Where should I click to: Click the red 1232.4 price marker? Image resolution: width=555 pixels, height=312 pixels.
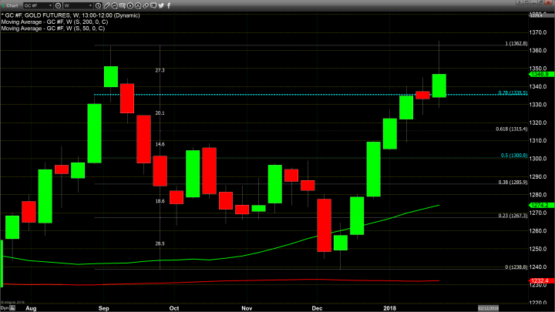[538, 281]
